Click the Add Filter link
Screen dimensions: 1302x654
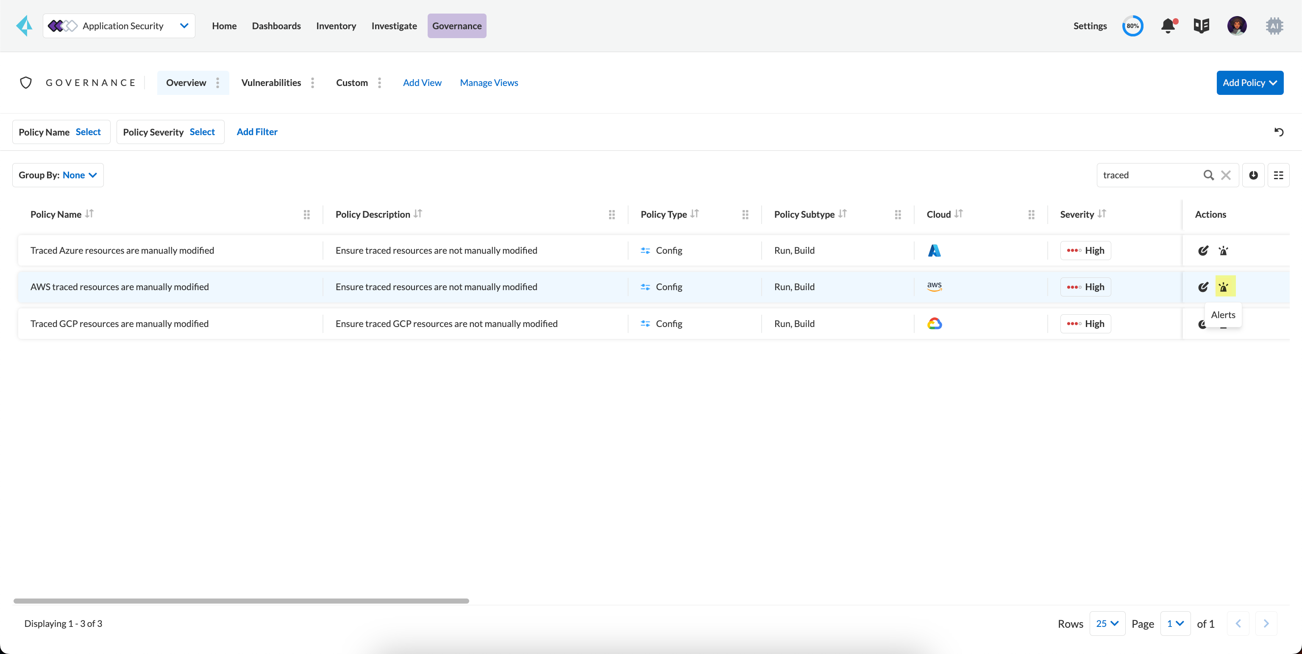257,132
